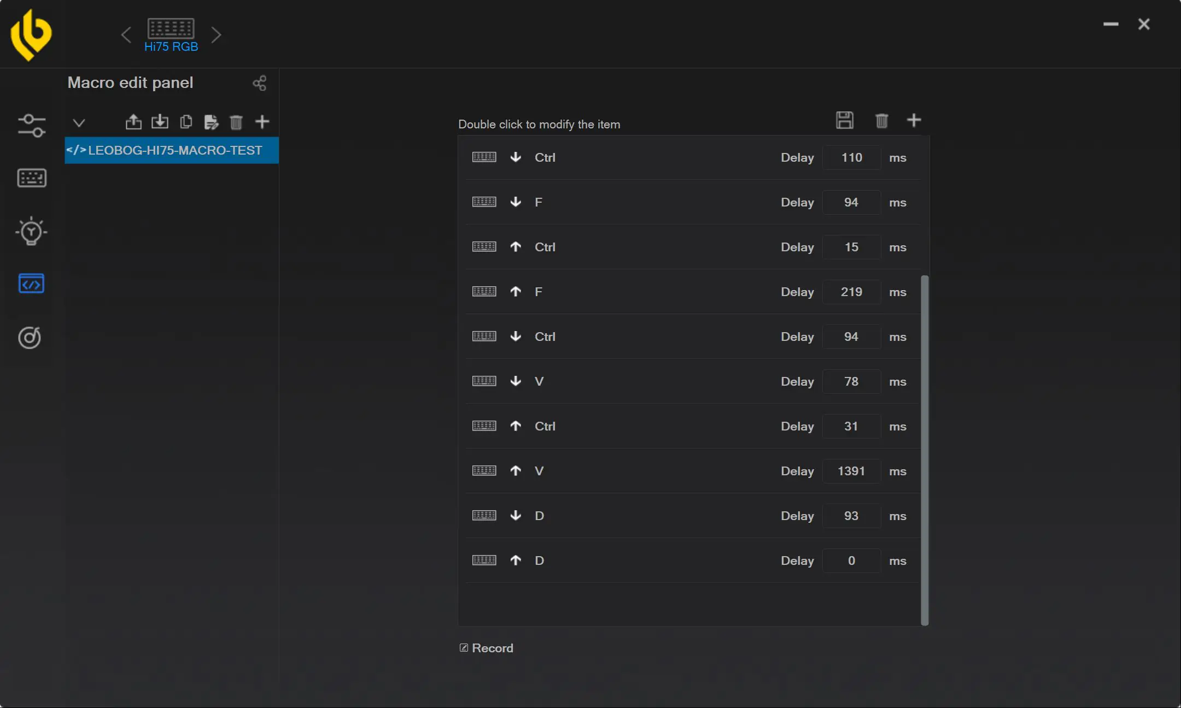Click the keyboard icon in F down row
Screen dimensions: 1181x708
[x=484, y=202]
